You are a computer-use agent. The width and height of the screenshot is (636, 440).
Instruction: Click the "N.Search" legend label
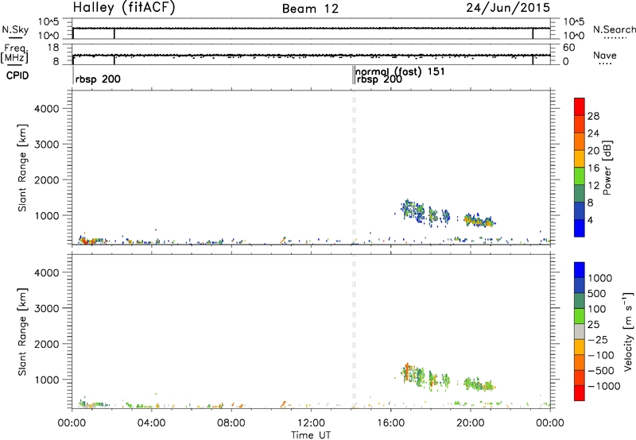(x=614, y=29)
